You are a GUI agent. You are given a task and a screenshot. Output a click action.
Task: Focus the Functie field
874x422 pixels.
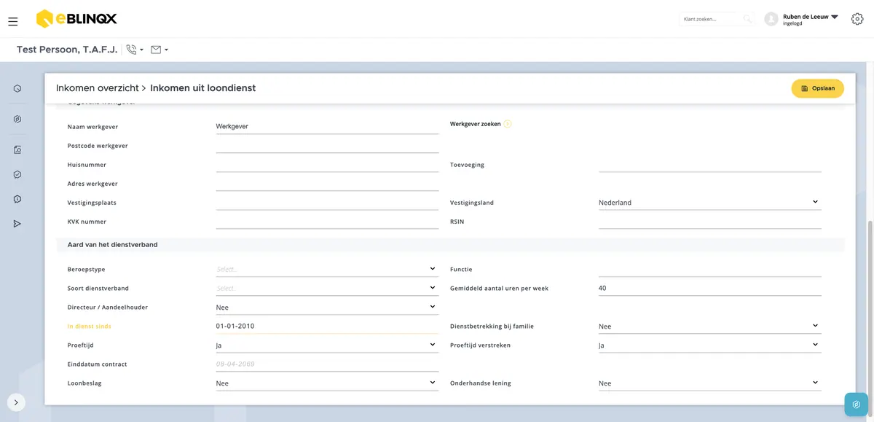tap(710, 269)
